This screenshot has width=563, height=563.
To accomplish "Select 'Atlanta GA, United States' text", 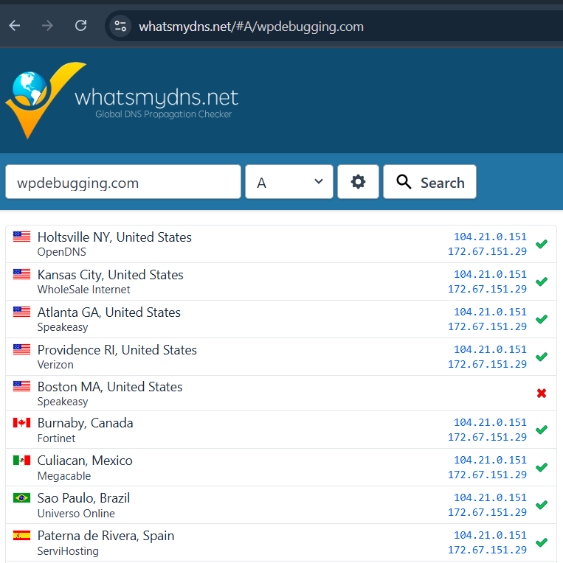I will 109,312.
